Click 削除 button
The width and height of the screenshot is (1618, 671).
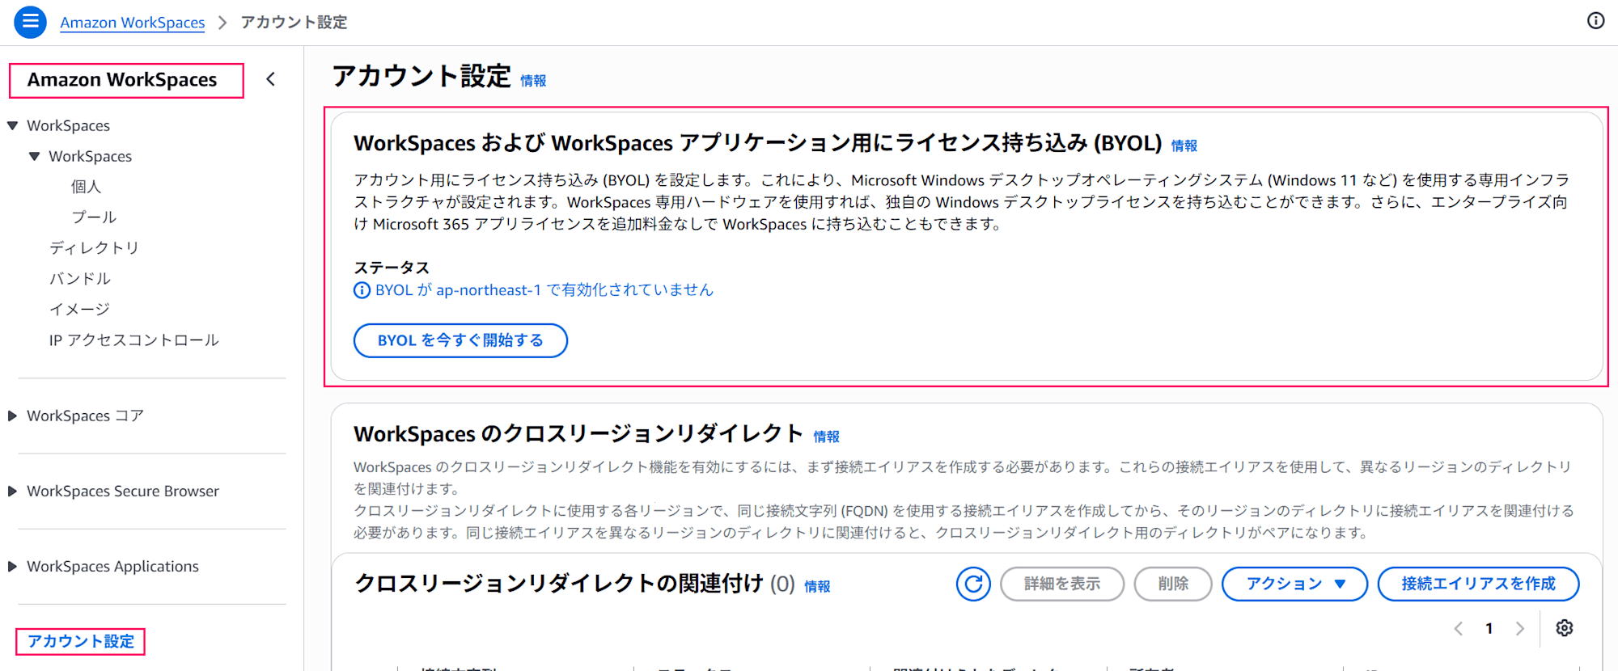tap(1173, 584)
